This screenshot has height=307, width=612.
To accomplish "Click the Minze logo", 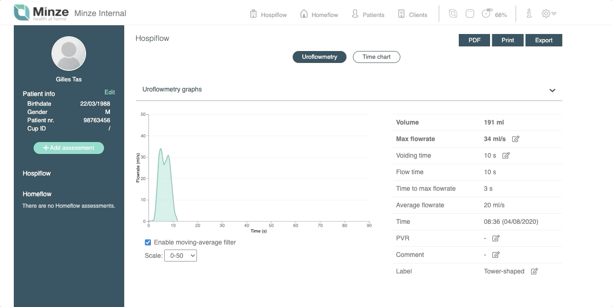I will [41, 13].
